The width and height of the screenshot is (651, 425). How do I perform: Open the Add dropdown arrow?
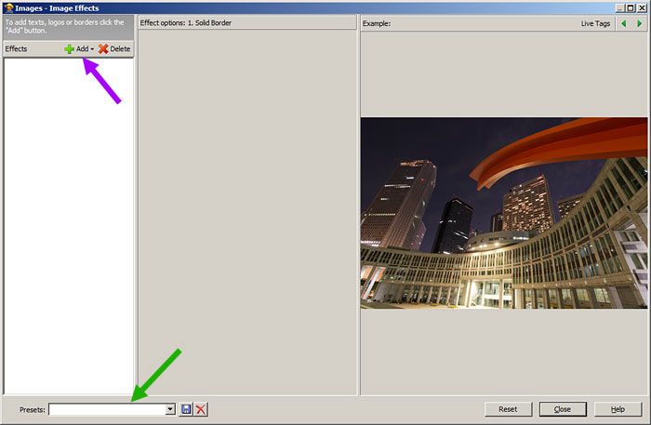click(92, 49)
